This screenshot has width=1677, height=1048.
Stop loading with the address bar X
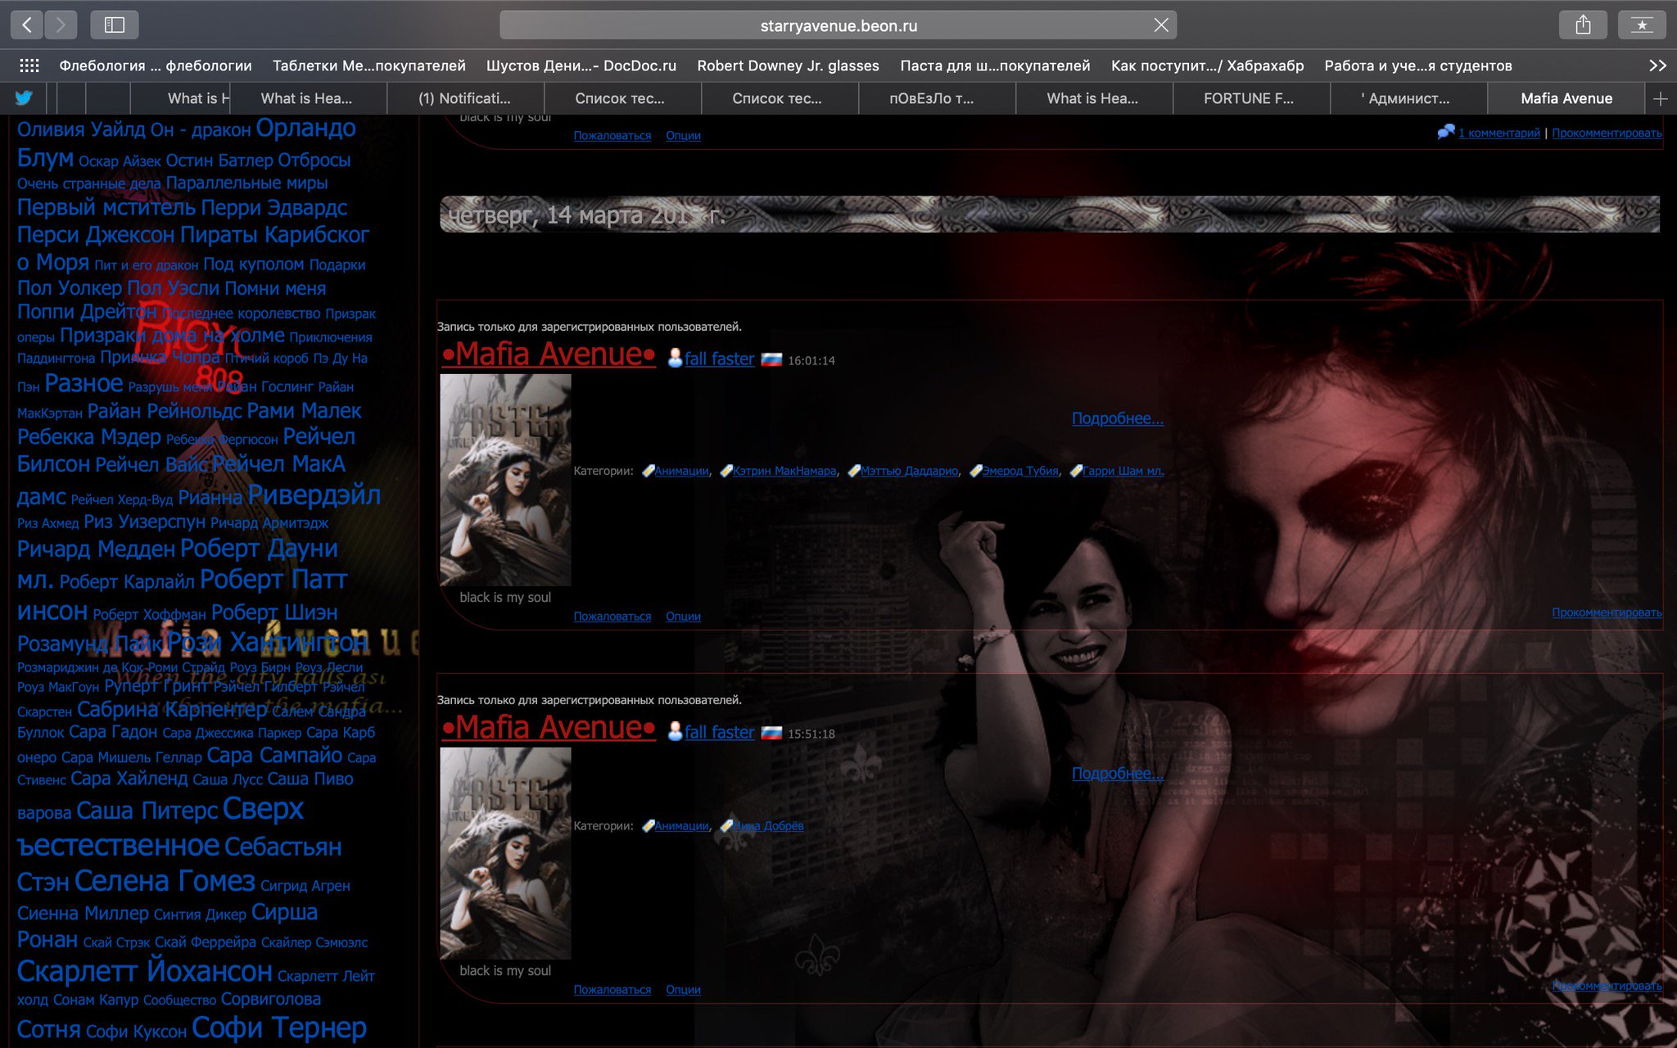point(1161,25)
